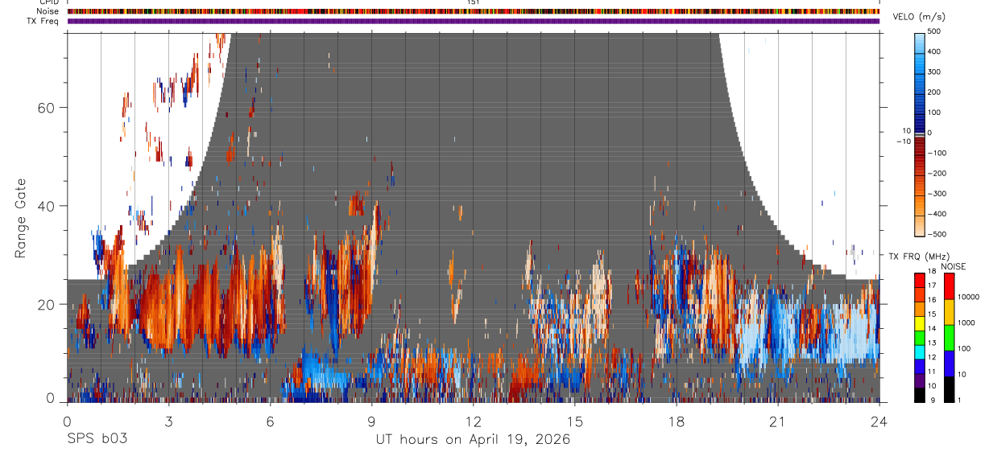Screen dimensions: 989x456
Task: Click the '-200' tick on the velocity colorbar
Action: pos(938,174)
